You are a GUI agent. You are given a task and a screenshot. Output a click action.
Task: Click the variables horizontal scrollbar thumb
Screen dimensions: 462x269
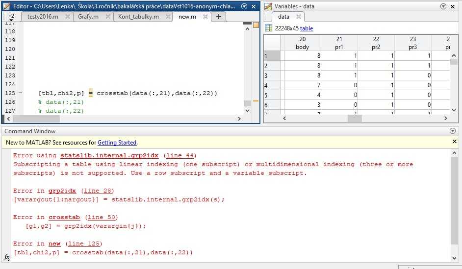click(x=355, y=118)
